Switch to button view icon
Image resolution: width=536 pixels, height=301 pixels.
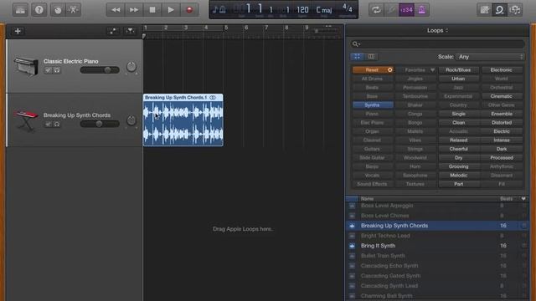coord(358,57)
